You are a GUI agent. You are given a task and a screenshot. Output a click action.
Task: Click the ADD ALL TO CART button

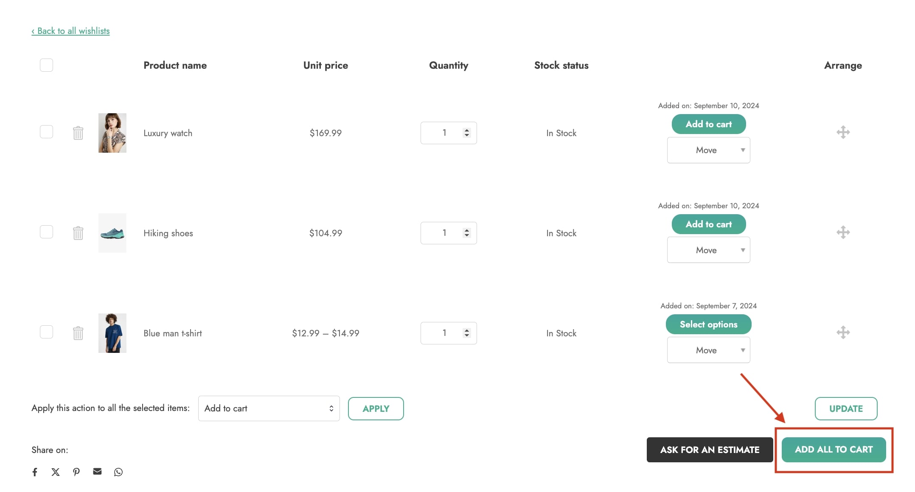pos(834,450)
